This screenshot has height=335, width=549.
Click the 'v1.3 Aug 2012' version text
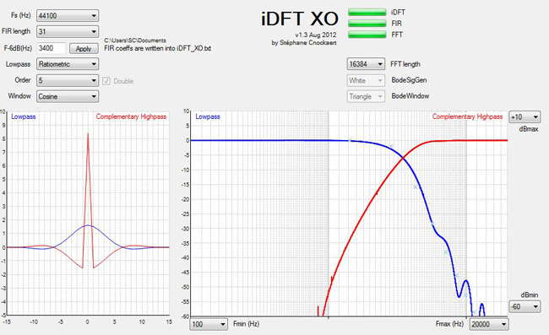(316, 35)
